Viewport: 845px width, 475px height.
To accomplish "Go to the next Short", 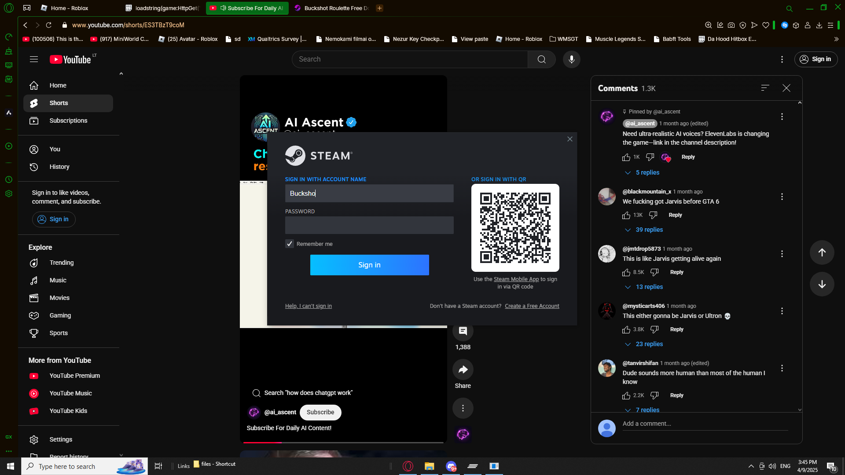I will (x=822, y=284).
